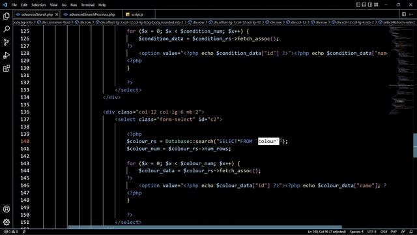
Task: Split the editor to the right
Action: click(404, 14)
